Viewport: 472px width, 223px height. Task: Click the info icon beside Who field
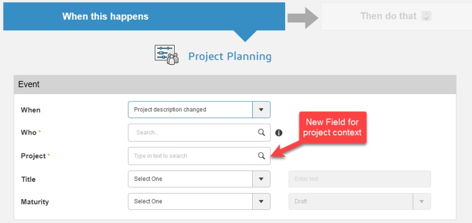pos(279,132)
